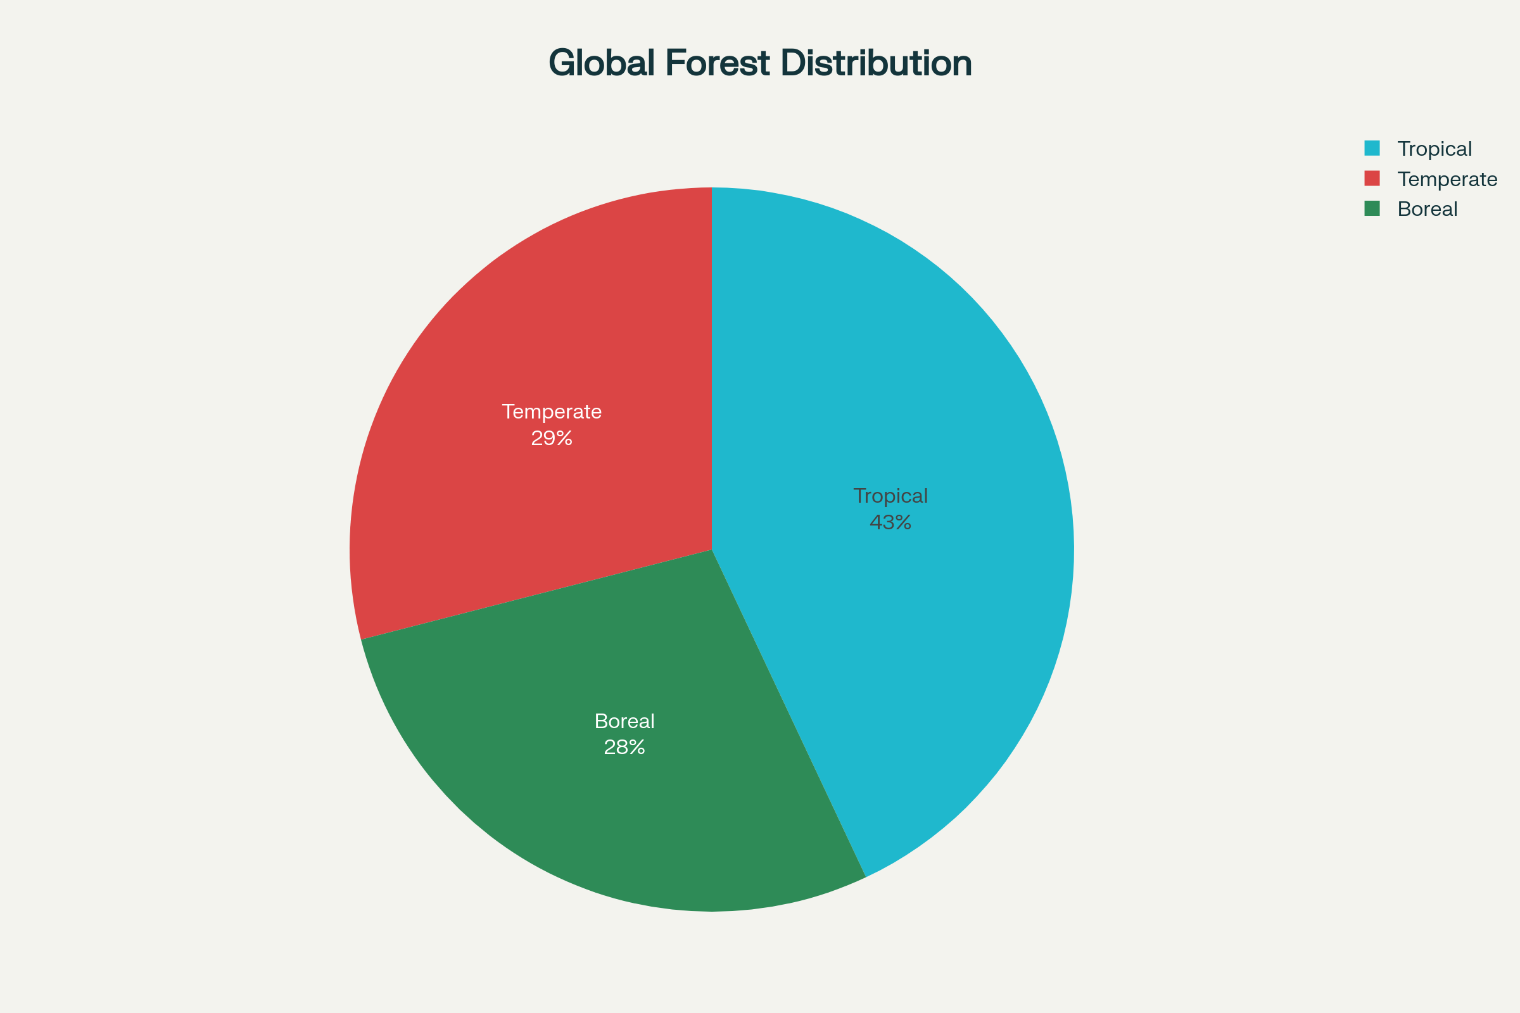Click the empty background area left of the chart
The width and height of the screenshot is (1520, 1013).
161,517
